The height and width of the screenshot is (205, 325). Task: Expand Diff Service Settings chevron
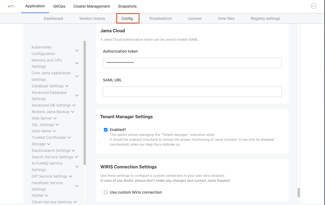[x=71, y=176]
